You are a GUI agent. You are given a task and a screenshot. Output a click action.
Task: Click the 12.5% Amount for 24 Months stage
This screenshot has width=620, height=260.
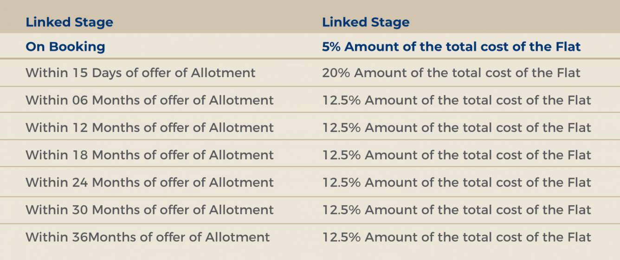pos(457,182)
